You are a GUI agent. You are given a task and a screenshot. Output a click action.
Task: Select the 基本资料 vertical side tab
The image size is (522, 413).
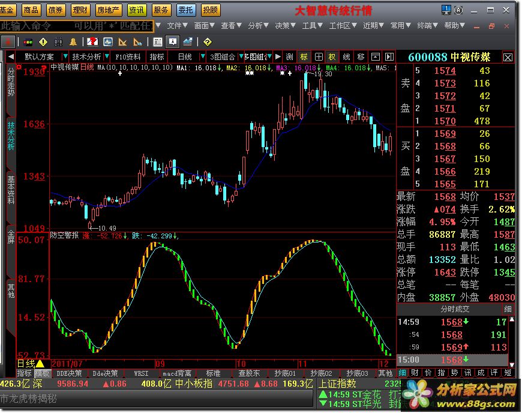(11, 190)
